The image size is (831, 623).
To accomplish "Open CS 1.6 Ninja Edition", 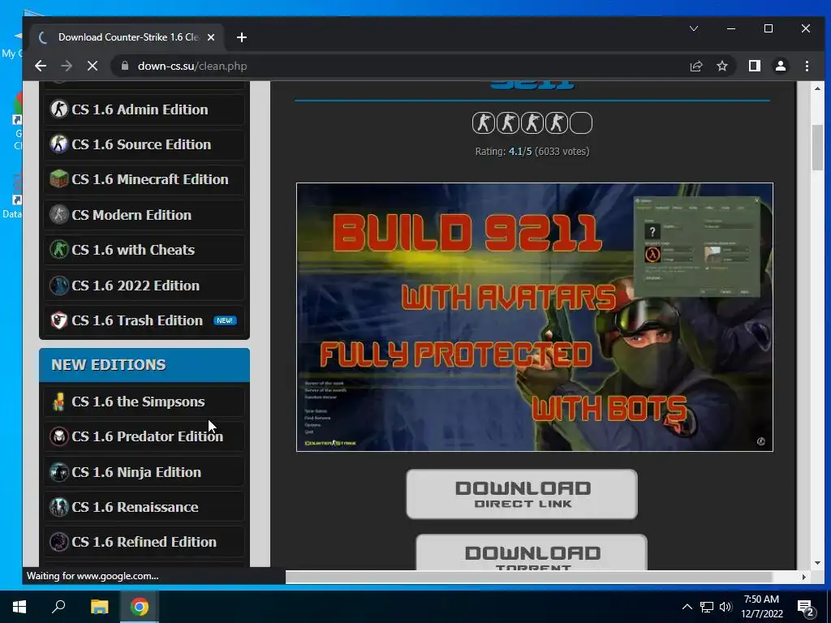I will tap(144, 472).
